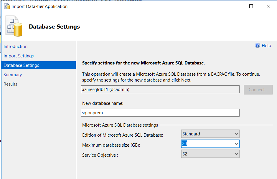This screenshot has width=277, height=179.
Task: Click the azuresqldb11 (dcadmin) server field
Action: [160, 89]
